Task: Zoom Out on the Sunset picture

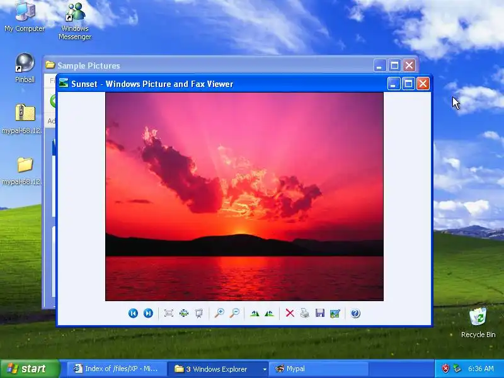Action: click(x=234, y=313)
